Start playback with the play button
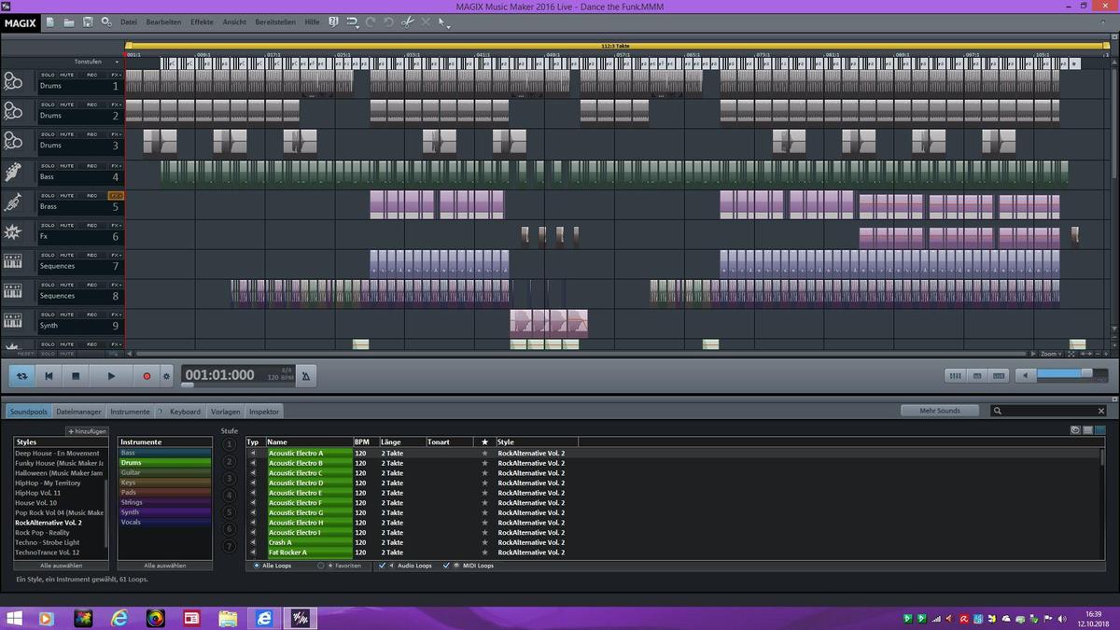Screen dimensions: 1120x630 tap(111, 376)
